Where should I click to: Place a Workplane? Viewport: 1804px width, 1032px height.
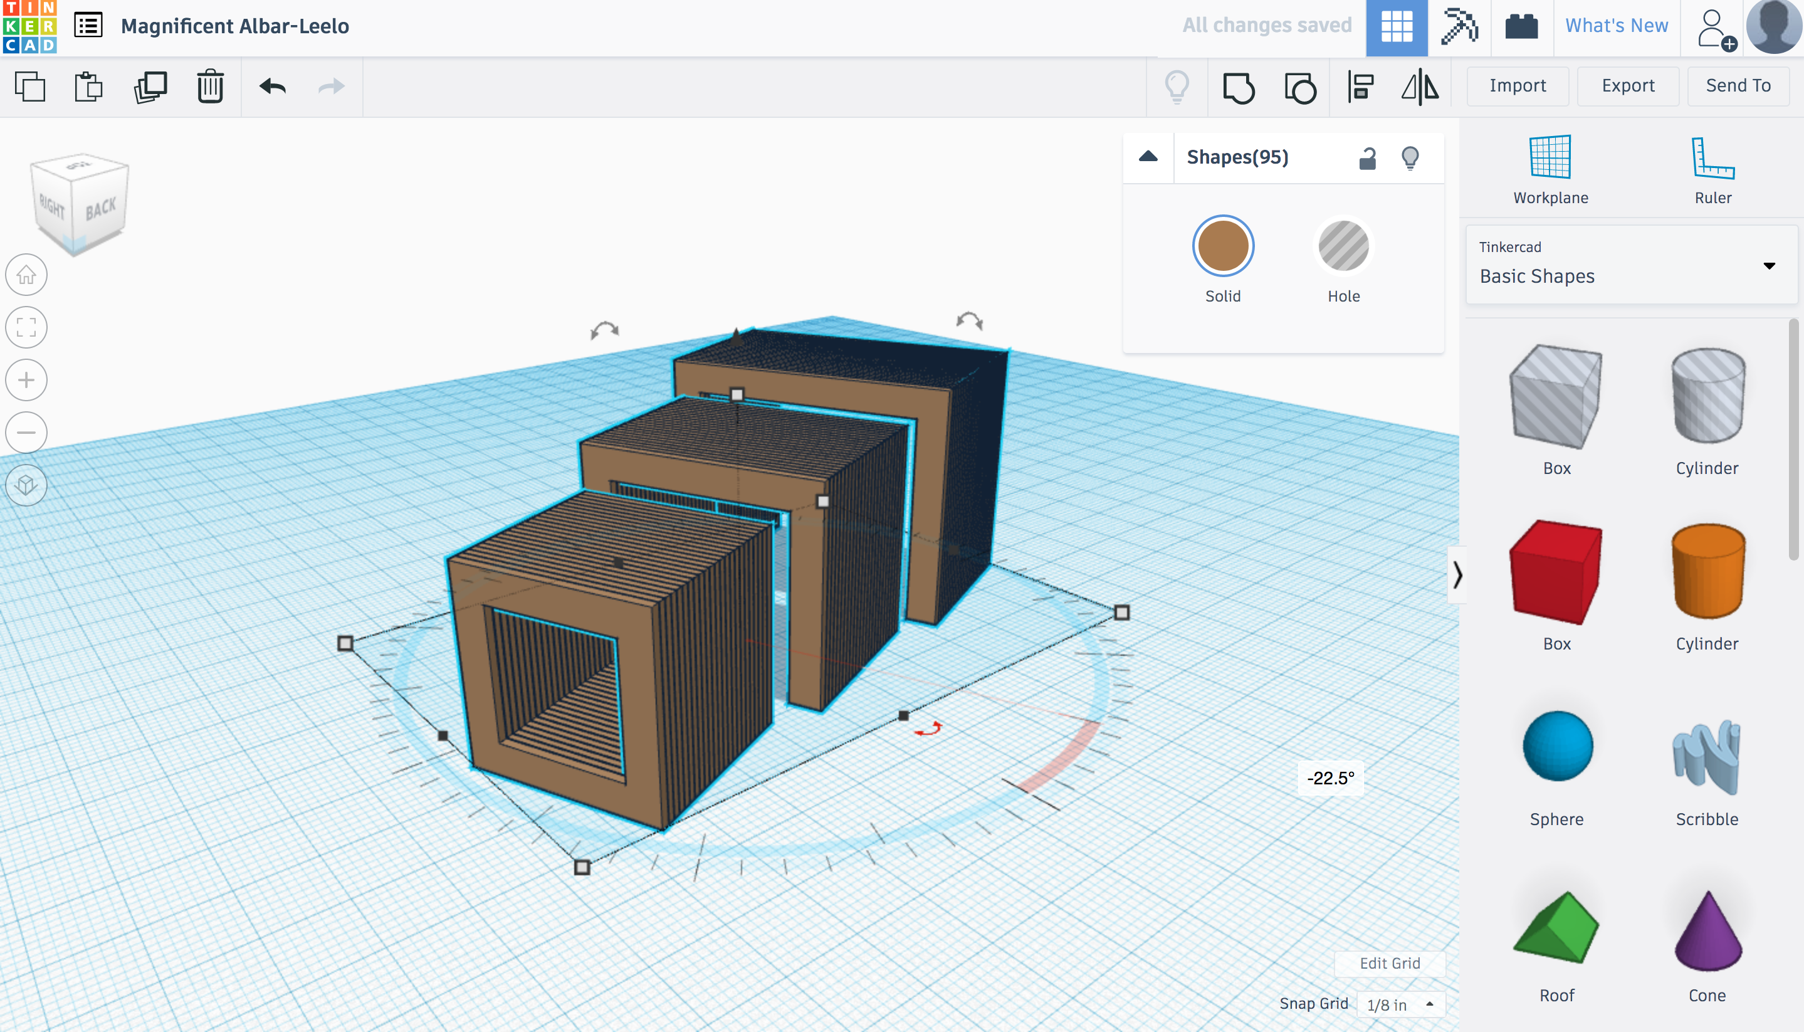point(1550,170)
